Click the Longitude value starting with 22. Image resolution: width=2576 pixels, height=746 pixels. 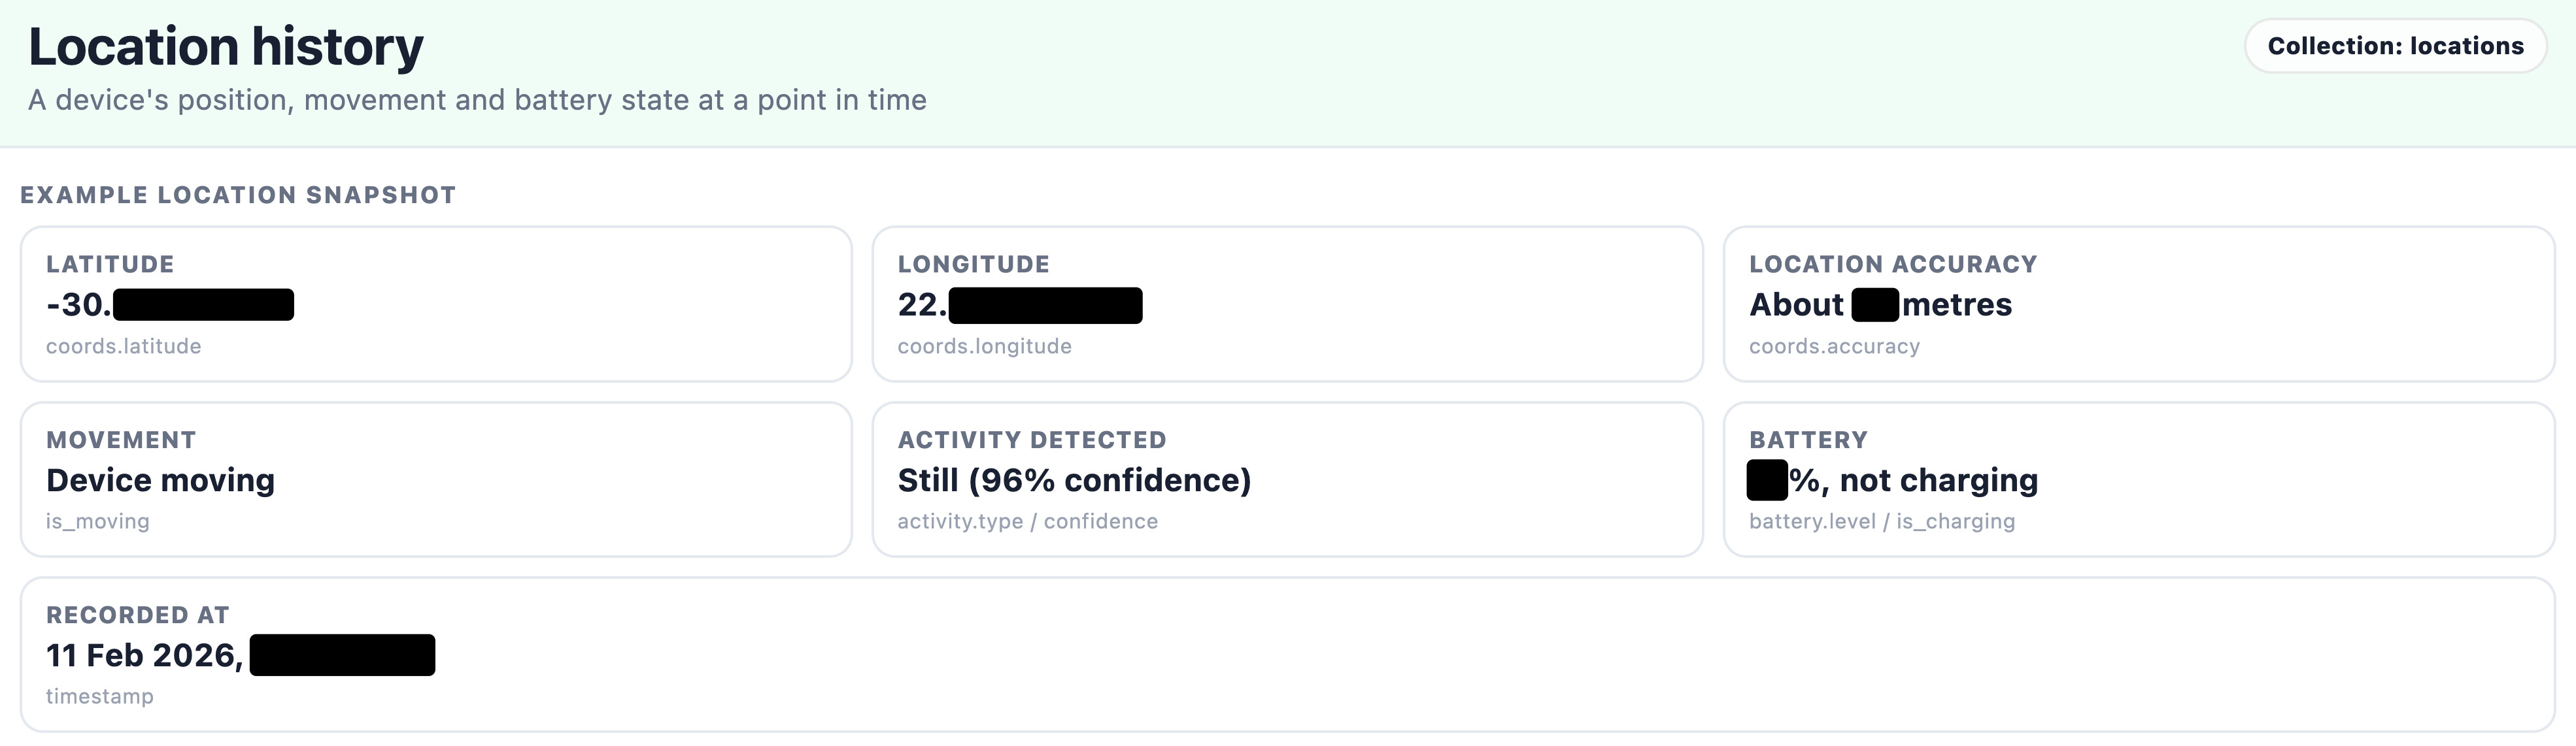coord(1020,304)
